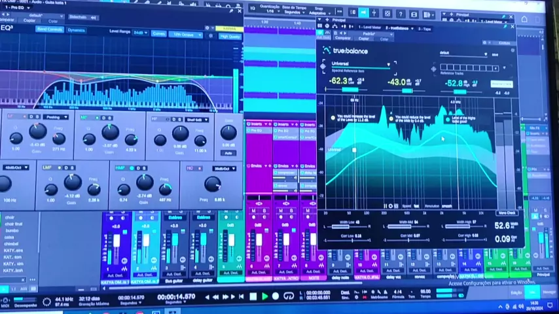559x314 pixels.
Task: Click the Copiar button in Pro EQ
Action: tap(29, 21)
